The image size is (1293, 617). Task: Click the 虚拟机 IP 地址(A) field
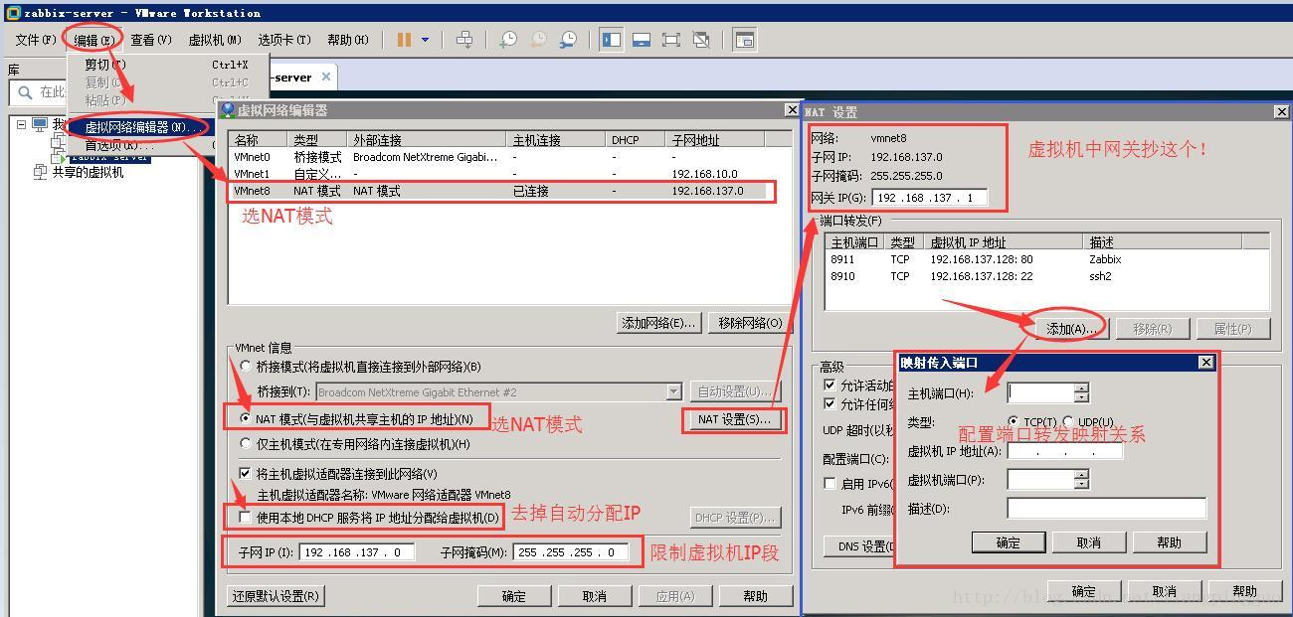1065,451
